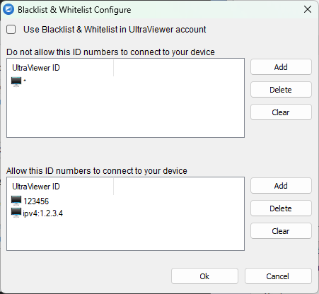Delete the selected whitelist entry
The width and height of the screenshot is (319, 294).
(281, 208)
